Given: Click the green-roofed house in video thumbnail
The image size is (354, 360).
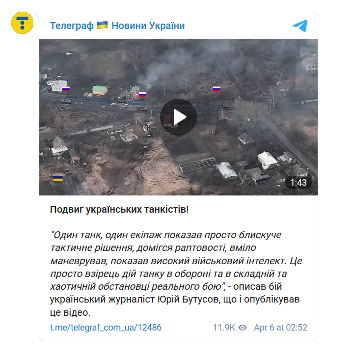Looking at the screenshot, I should 100,90.
